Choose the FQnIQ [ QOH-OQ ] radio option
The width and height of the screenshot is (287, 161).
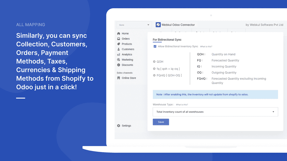pyautogui.click(x=154, y=75)
